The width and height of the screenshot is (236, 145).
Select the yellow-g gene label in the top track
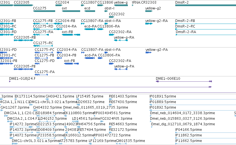pos(121,2)
